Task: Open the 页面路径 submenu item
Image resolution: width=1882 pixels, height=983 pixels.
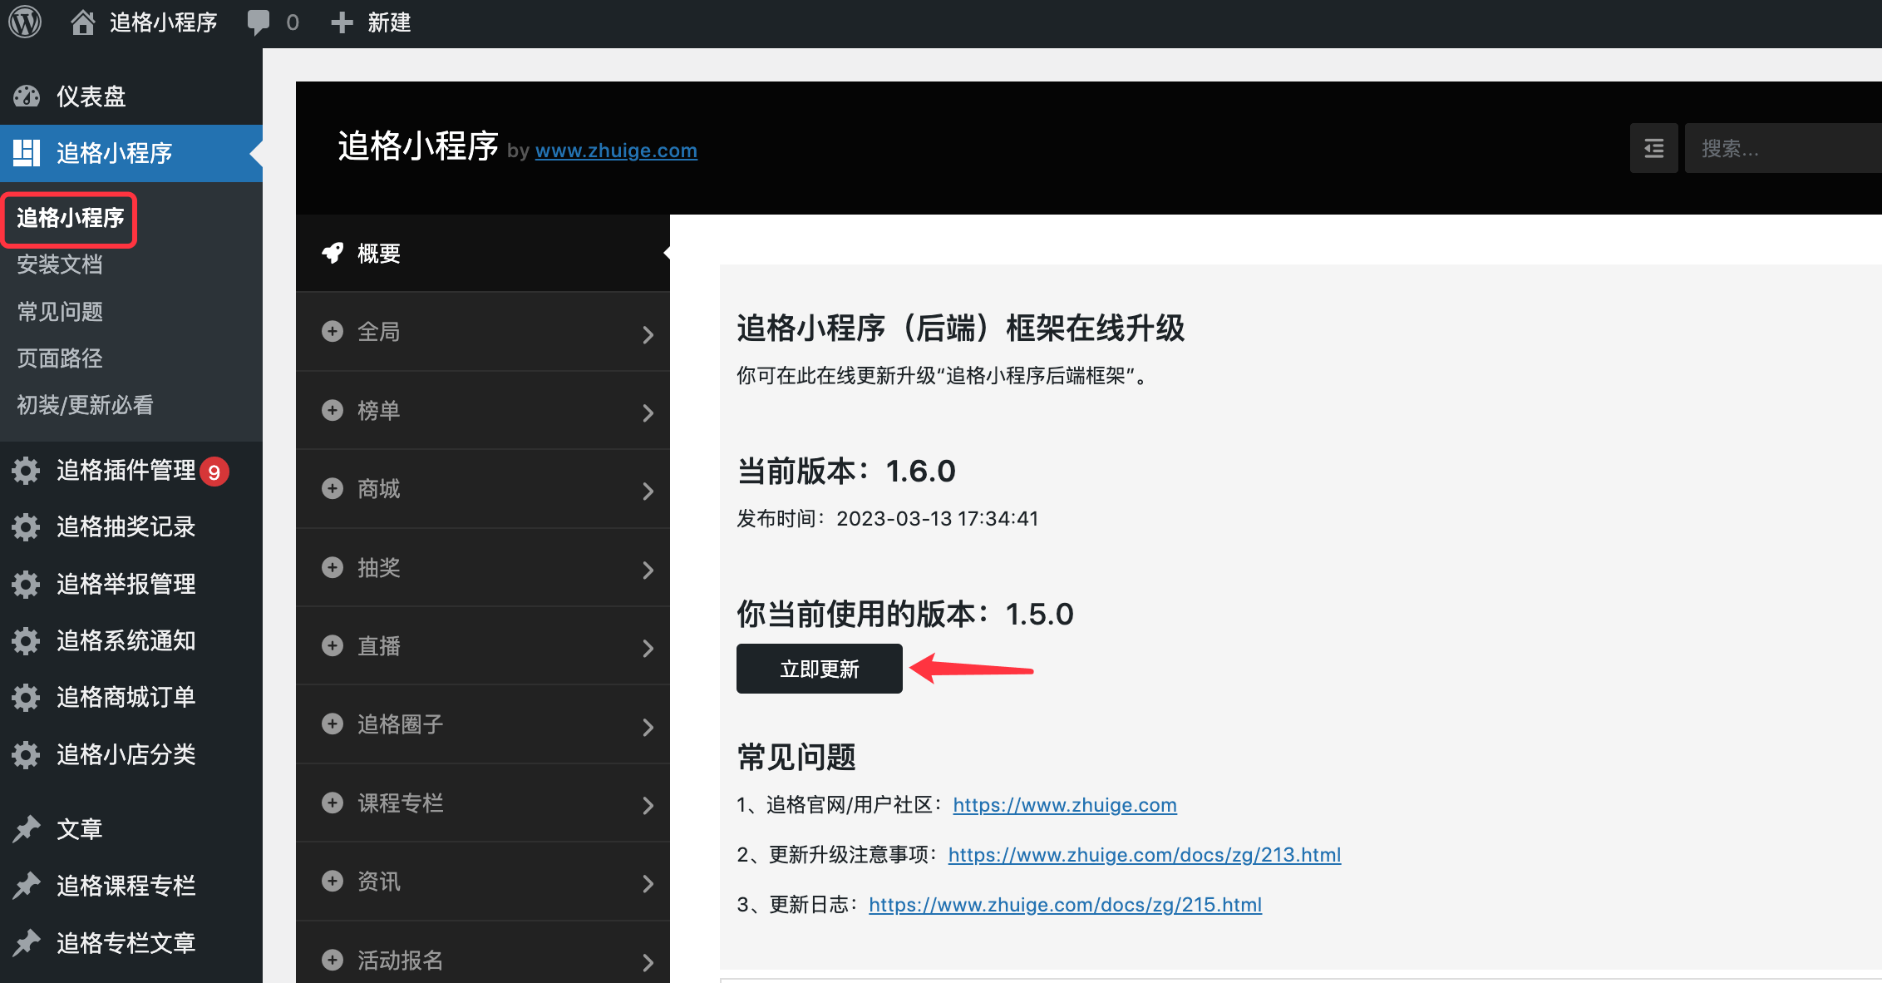Action: tap(60, 358)
